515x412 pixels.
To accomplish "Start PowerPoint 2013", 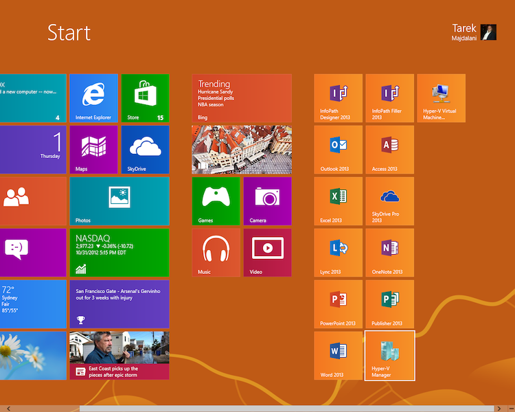I will (338, 304).
